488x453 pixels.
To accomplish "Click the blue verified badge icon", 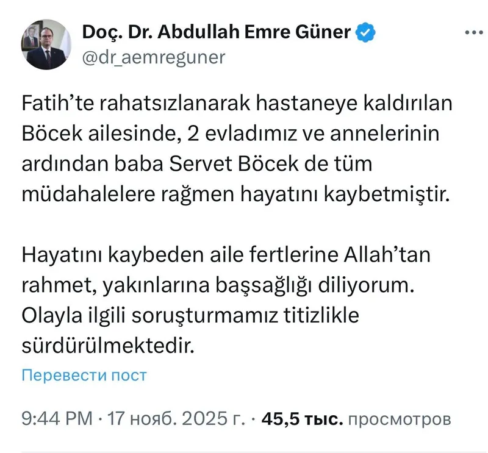I will click(365, 32).
